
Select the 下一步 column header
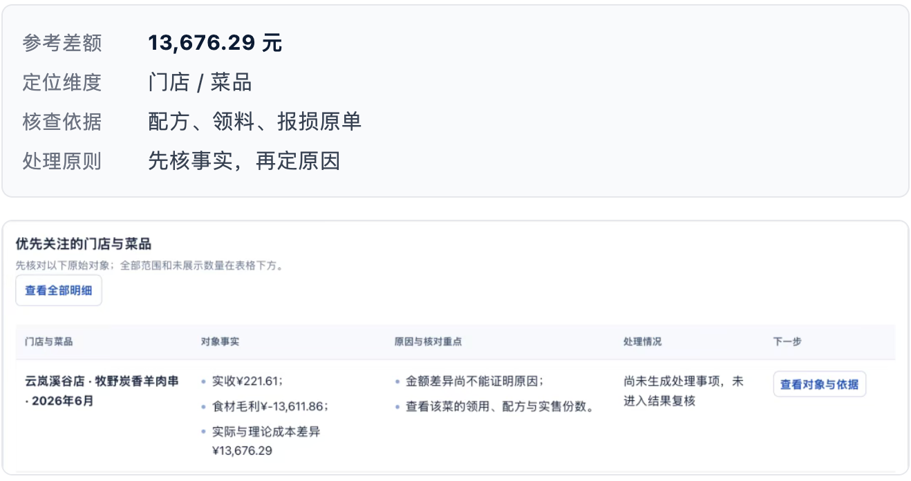click(787, 342)
